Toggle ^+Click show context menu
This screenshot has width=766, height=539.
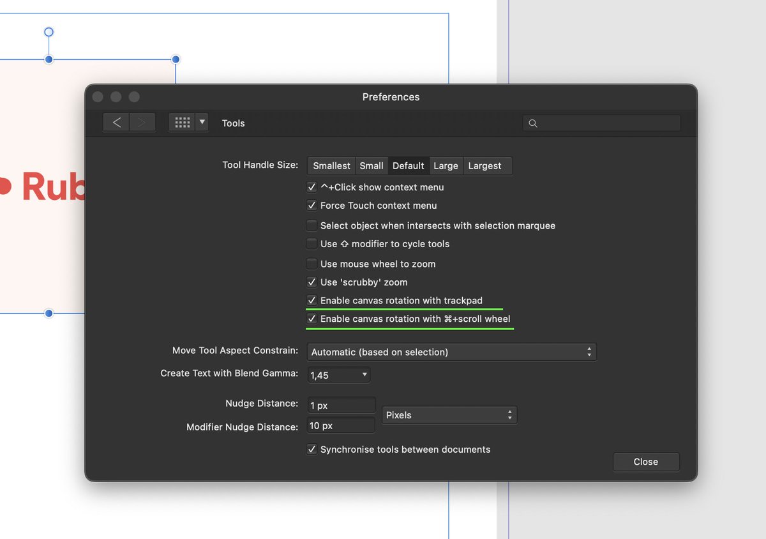312,187
